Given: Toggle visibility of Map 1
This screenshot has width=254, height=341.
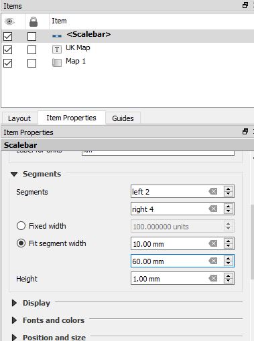Looking at the screenshot, I should (x=8, y=63).
